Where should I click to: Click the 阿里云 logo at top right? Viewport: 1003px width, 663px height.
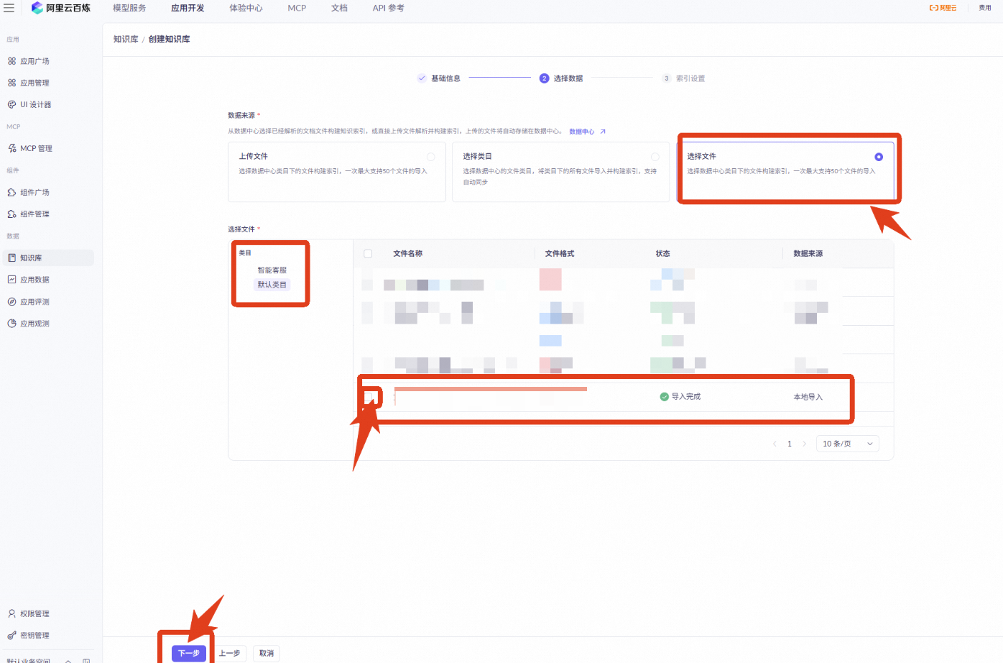pyautogui.click(x=943, y=8)
